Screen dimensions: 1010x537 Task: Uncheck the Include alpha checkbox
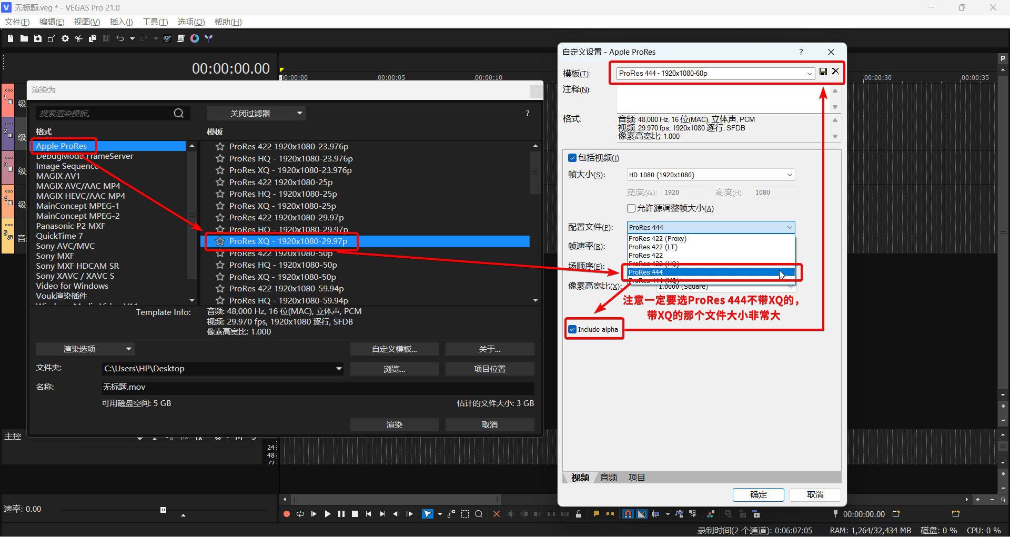pyautogui.click(x=573, y=329)
